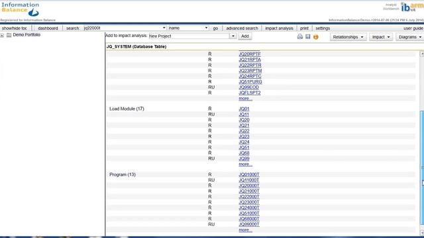Open the JQ20RPTF link
This screenshot has width=424, height=238.
250,54
